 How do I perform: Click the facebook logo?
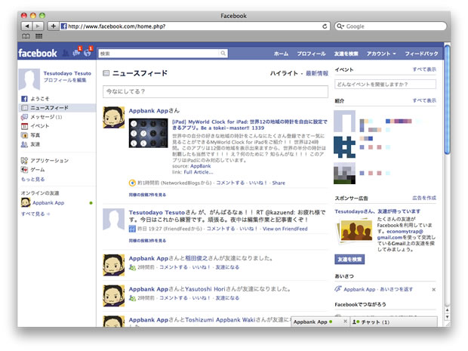click(38, 53)
